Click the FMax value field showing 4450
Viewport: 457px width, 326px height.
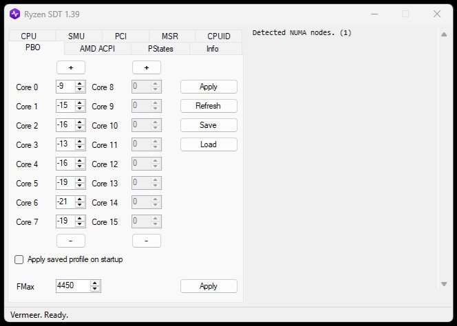point(73,286)
